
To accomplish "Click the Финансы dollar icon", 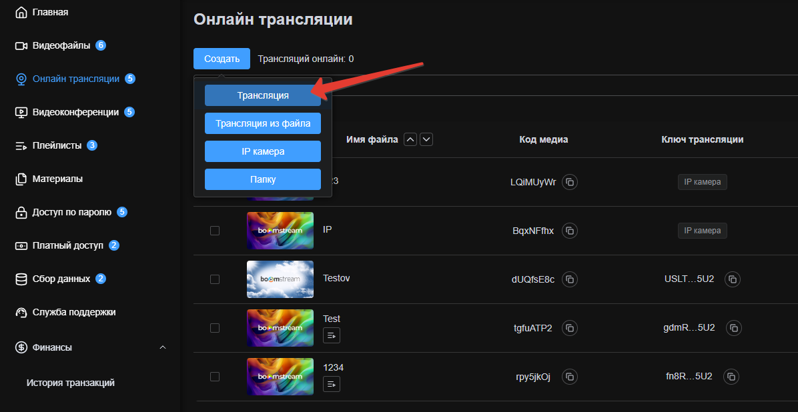I will 21,347.
